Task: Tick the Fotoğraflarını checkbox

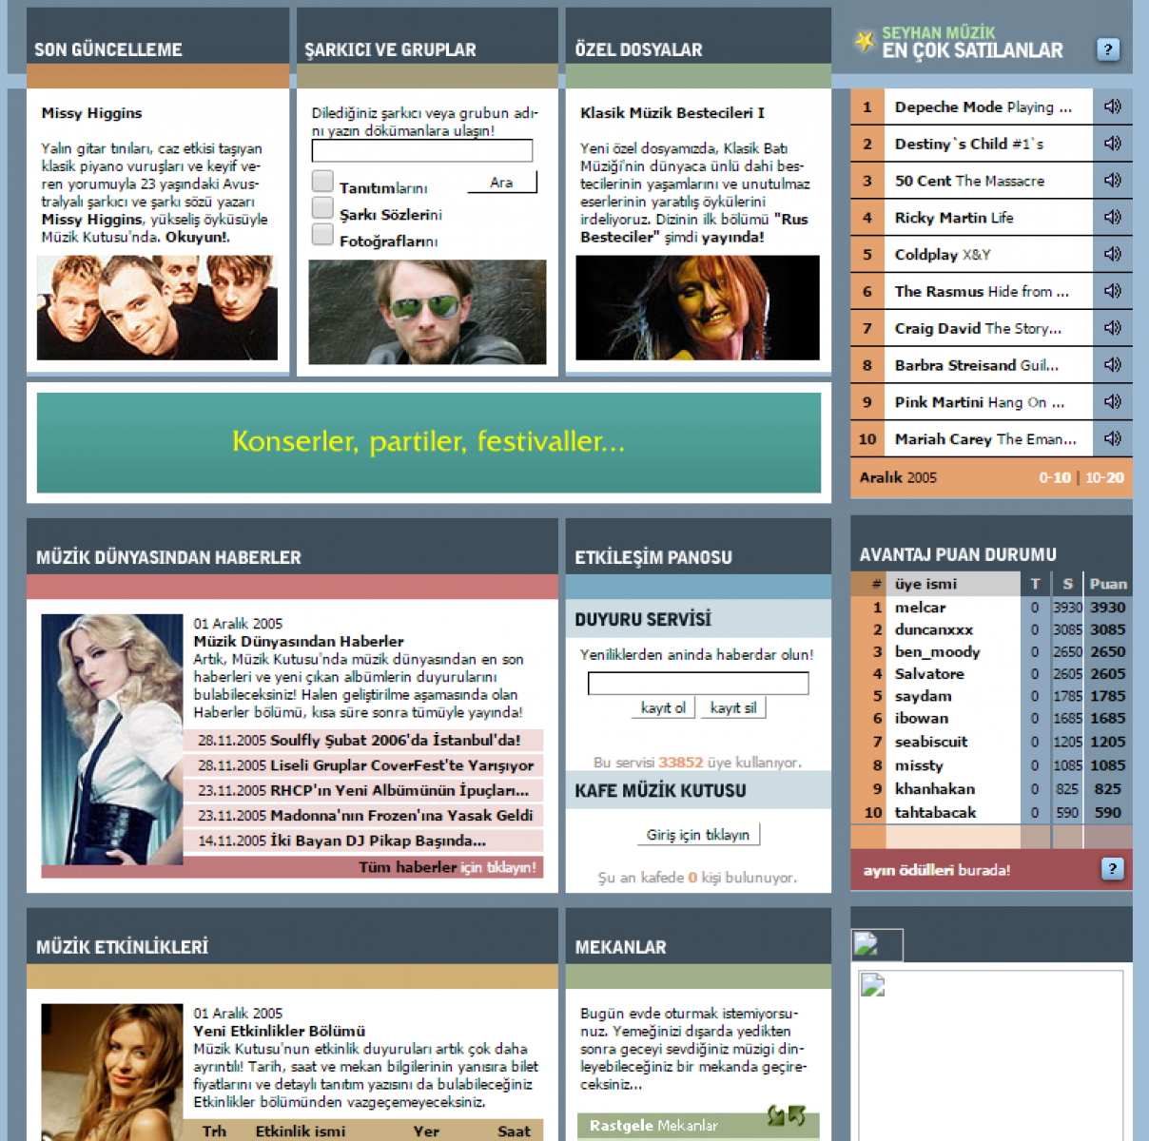Action: 323,234
